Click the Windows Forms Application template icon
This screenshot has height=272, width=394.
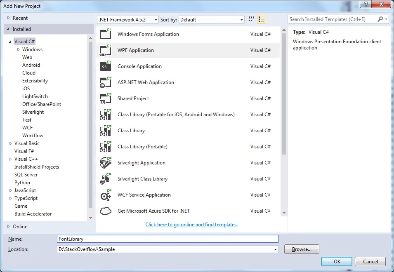click(x=106, y=34)
